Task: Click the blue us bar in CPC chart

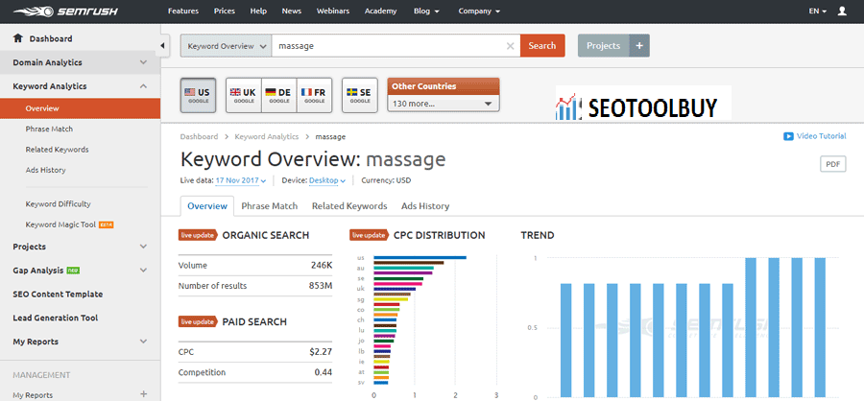Action: [420, 257]
